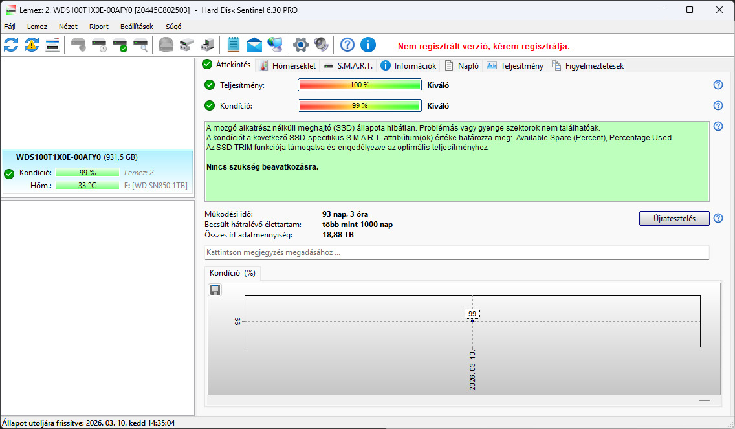Click the 93 nap, 3 óra value

point(345,214)
